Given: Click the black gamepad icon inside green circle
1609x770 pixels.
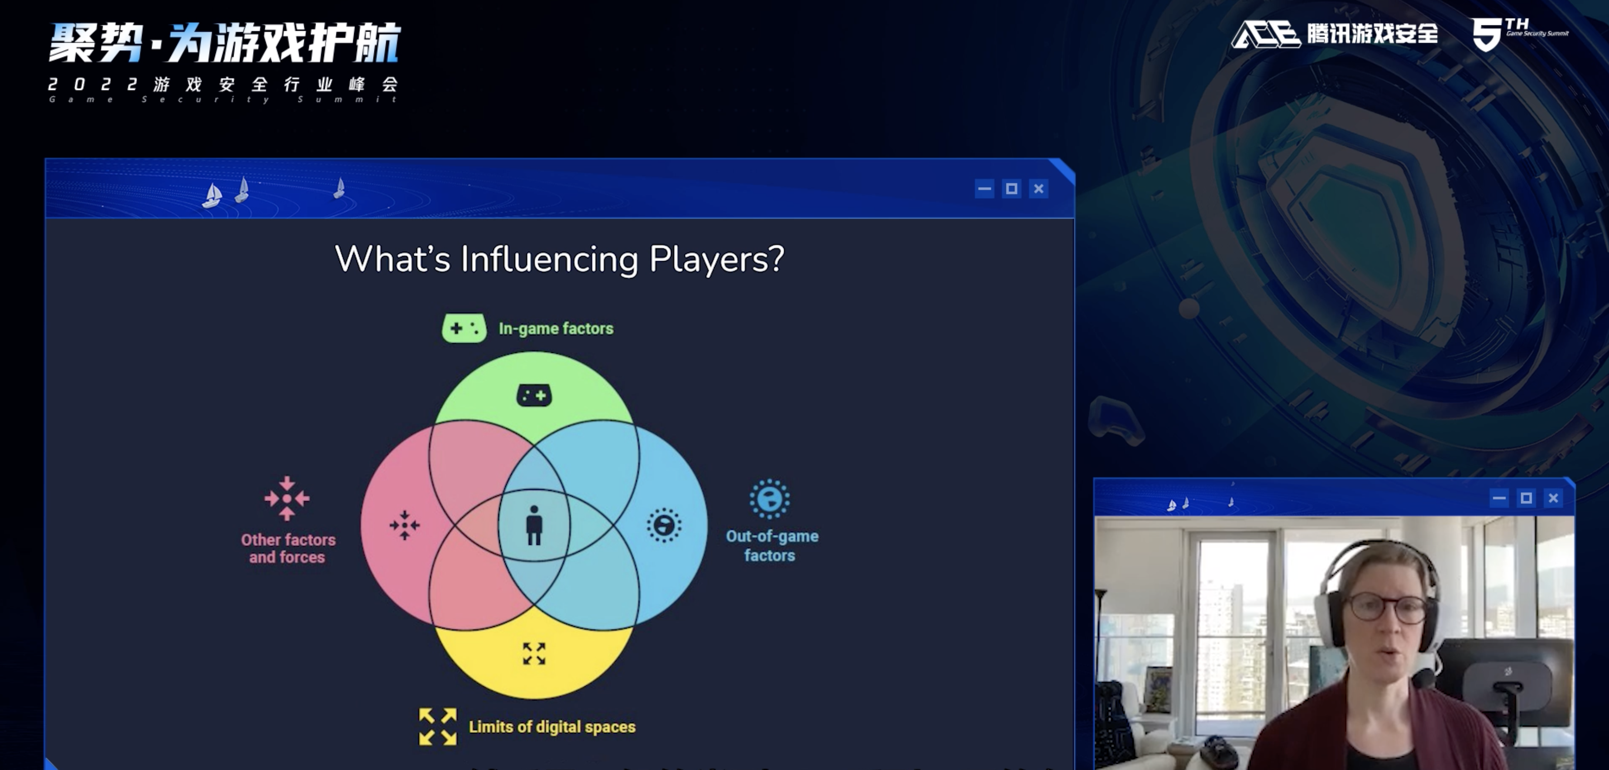Looking at the screenshot, I should pos(533,395).
